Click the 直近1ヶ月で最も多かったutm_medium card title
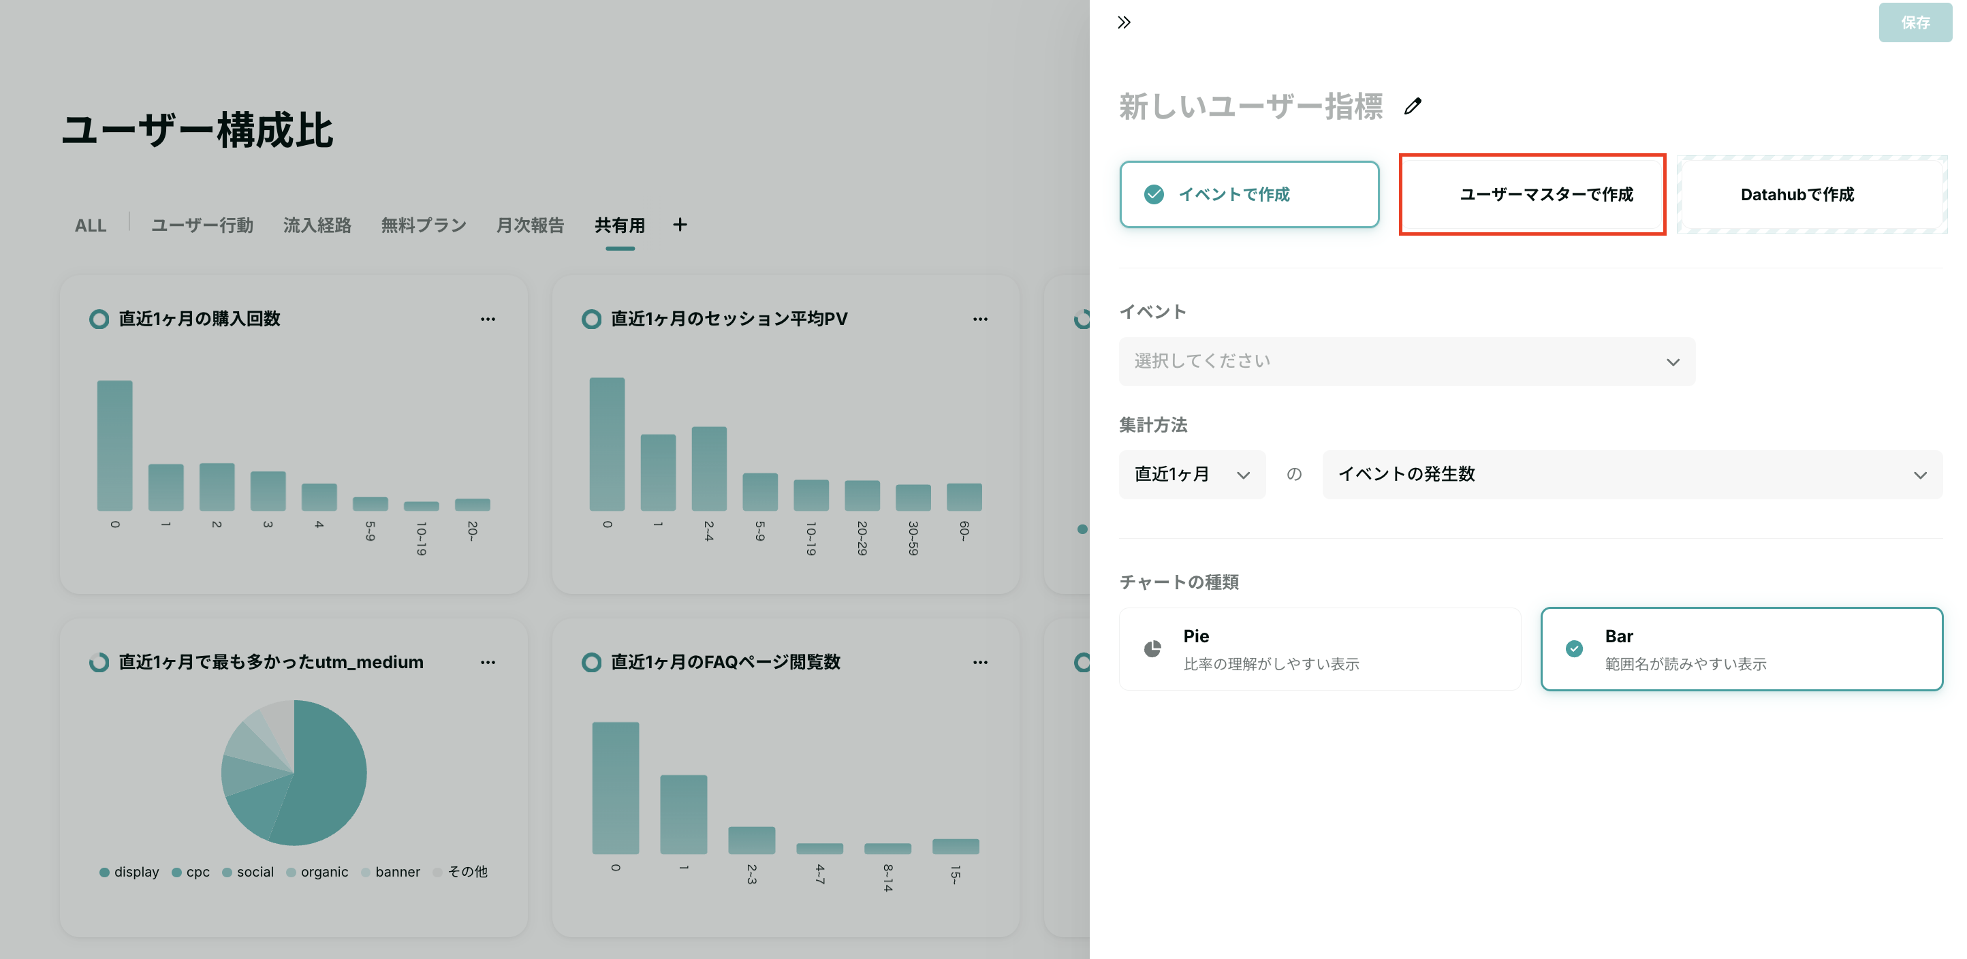Screen dimensions: 1967x959 (271, 662)
